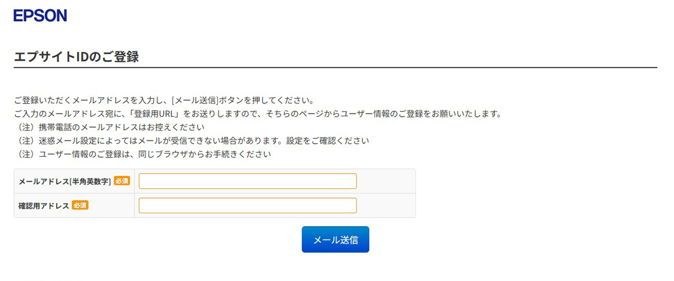The image size is (674, 281).
Task: Focus the 確認用アドレス input field
Action: click(x=248, y=206)
